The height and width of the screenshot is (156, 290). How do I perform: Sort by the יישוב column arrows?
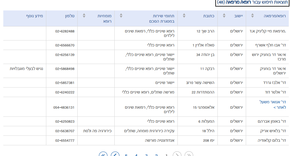click(x=224, y=15)
